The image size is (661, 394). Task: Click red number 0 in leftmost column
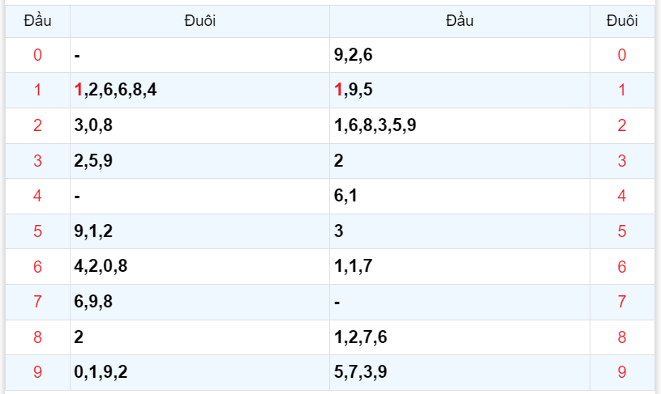pyautogui.click(x=37, y=55)
